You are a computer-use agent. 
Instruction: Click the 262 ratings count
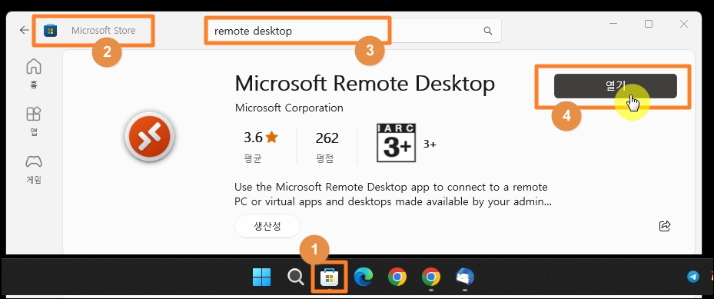coord(327,138)
